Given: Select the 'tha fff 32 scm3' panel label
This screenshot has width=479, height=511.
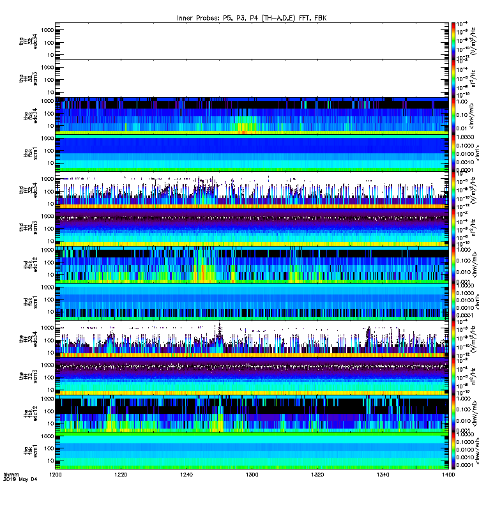Looking at the screenshot, I should pyautogui.click(x=28, y=78).
